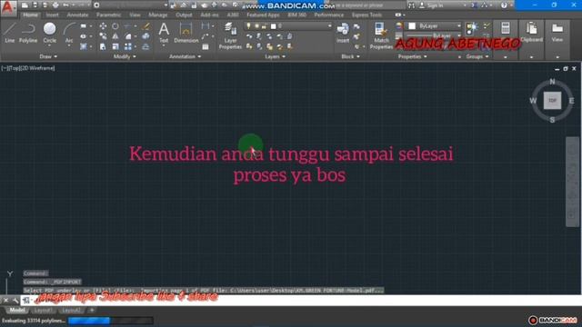Screen dimensions: 582x327
Task: Add a new layout with plus button
Action: click(x=92, y=310)
